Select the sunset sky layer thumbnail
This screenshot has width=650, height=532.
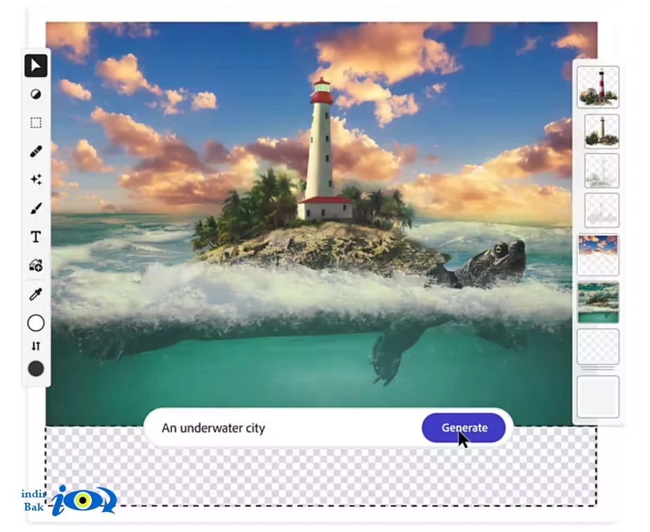coord(598,255)
